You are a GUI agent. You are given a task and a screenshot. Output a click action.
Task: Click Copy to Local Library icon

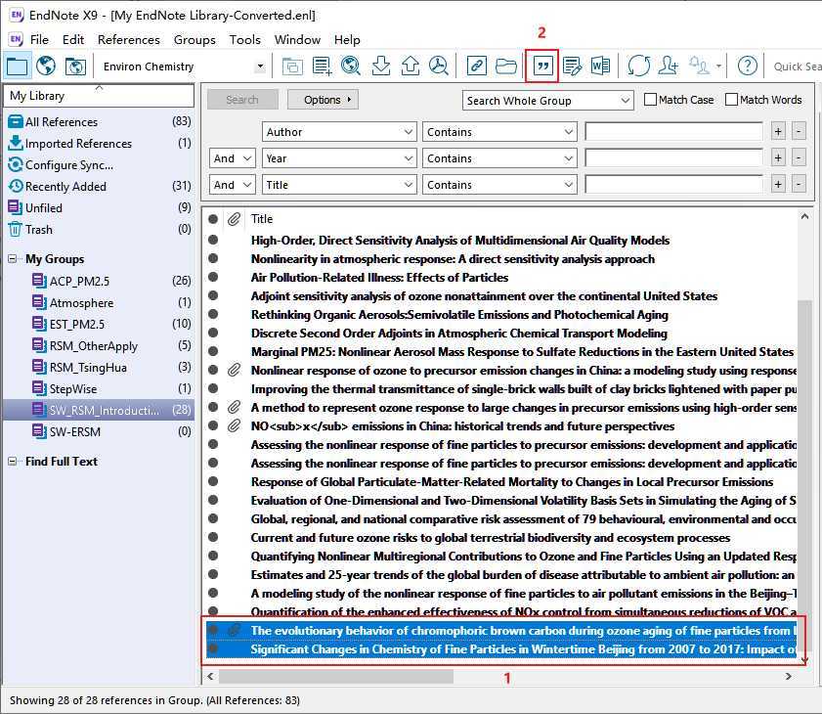click(x=292, y=67)
